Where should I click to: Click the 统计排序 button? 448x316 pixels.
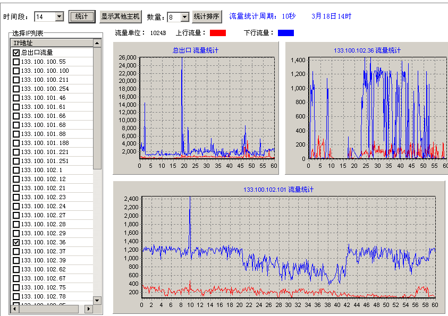(207, 16)
